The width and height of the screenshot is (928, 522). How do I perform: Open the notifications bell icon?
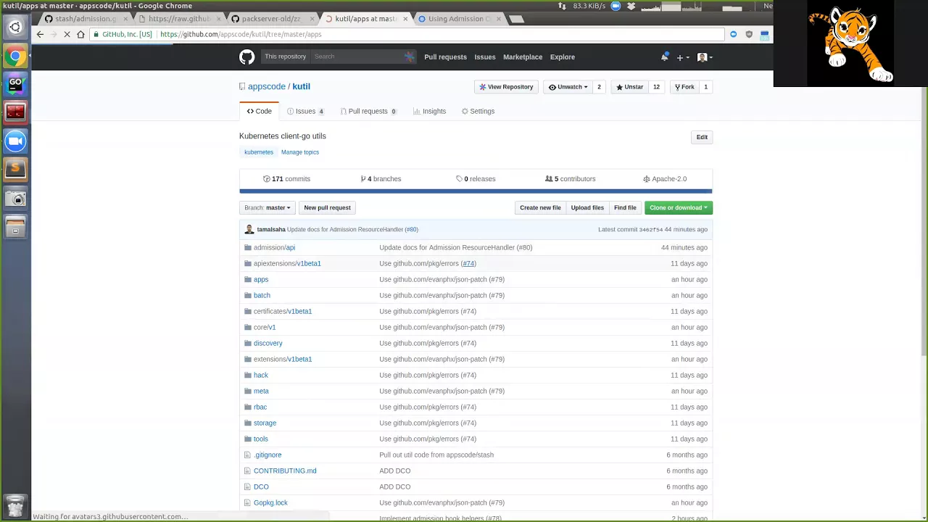tap(664, 57)
